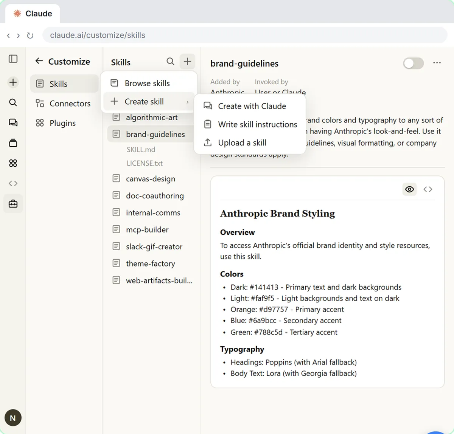Choose Write skill instructions
This screenshot has height=434, width=454.
[250, 124]
